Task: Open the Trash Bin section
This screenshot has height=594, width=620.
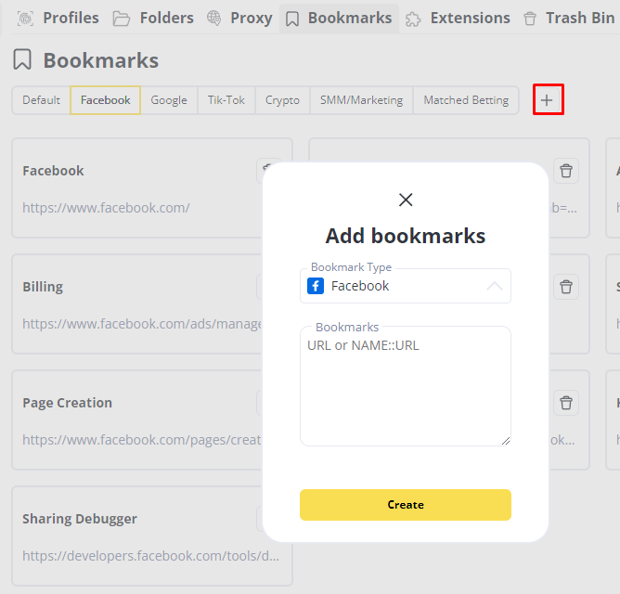Action: (569, 19)
